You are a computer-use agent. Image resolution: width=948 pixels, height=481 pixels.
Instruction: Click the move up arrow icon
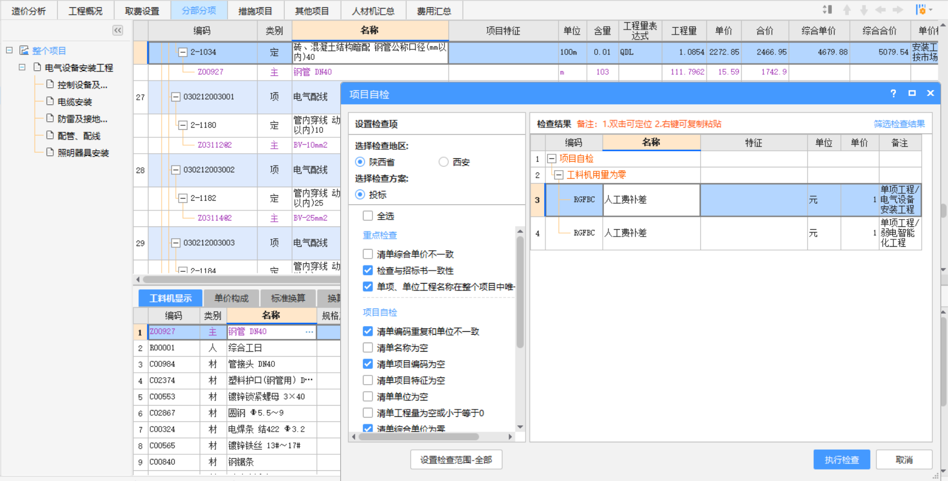point(847,10)
